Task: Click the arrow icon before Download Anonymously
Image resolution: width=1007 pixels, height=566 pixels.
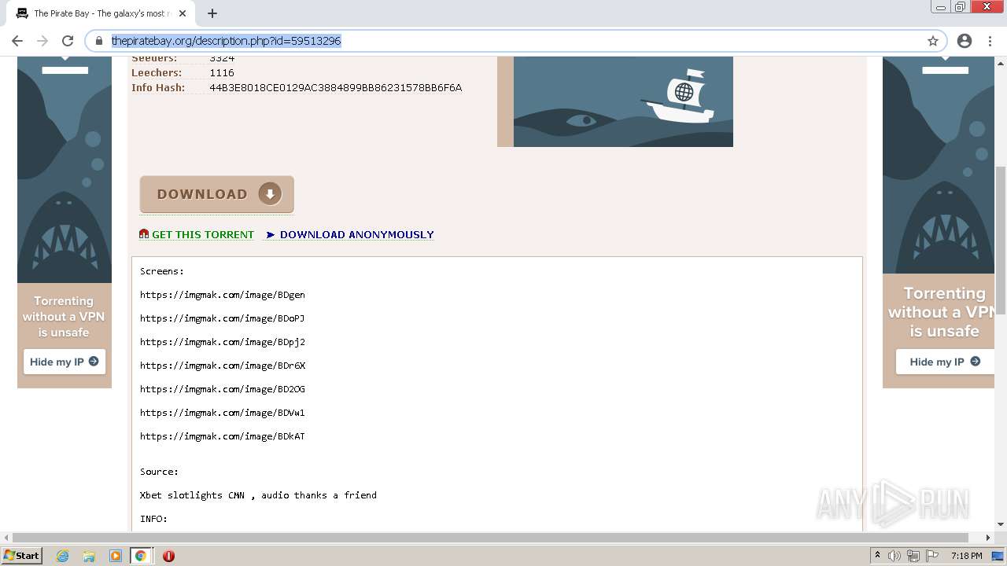Action: tap(271, 234)
